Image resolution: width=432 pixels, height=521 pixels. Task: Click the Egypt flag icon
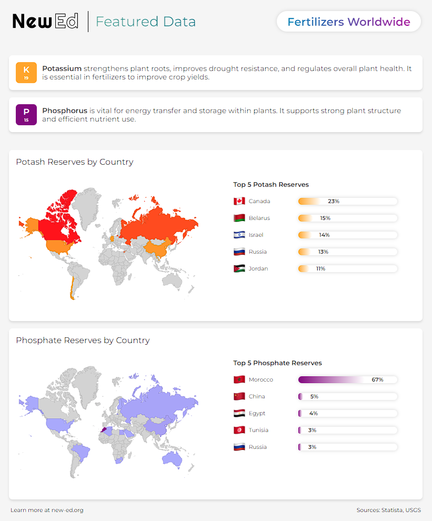coord(239,413)
